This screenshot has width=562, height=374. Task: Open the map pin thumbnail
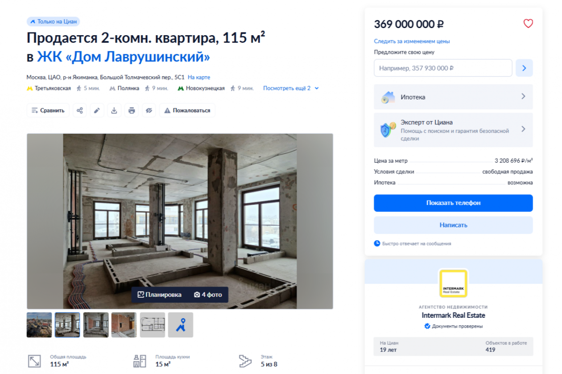181,325
